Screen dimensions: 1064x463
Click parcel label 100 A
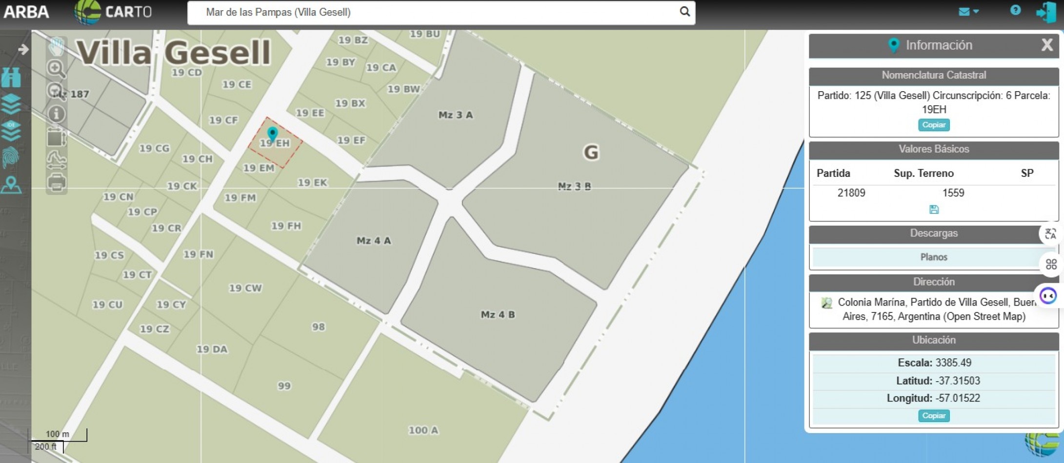[x=423, y=430]
